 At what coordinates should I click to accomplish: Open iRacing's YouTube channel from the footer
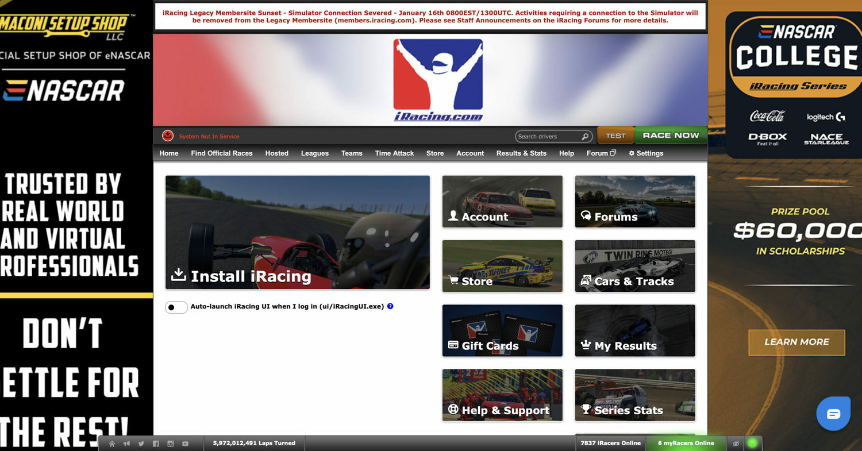(185, 444)
